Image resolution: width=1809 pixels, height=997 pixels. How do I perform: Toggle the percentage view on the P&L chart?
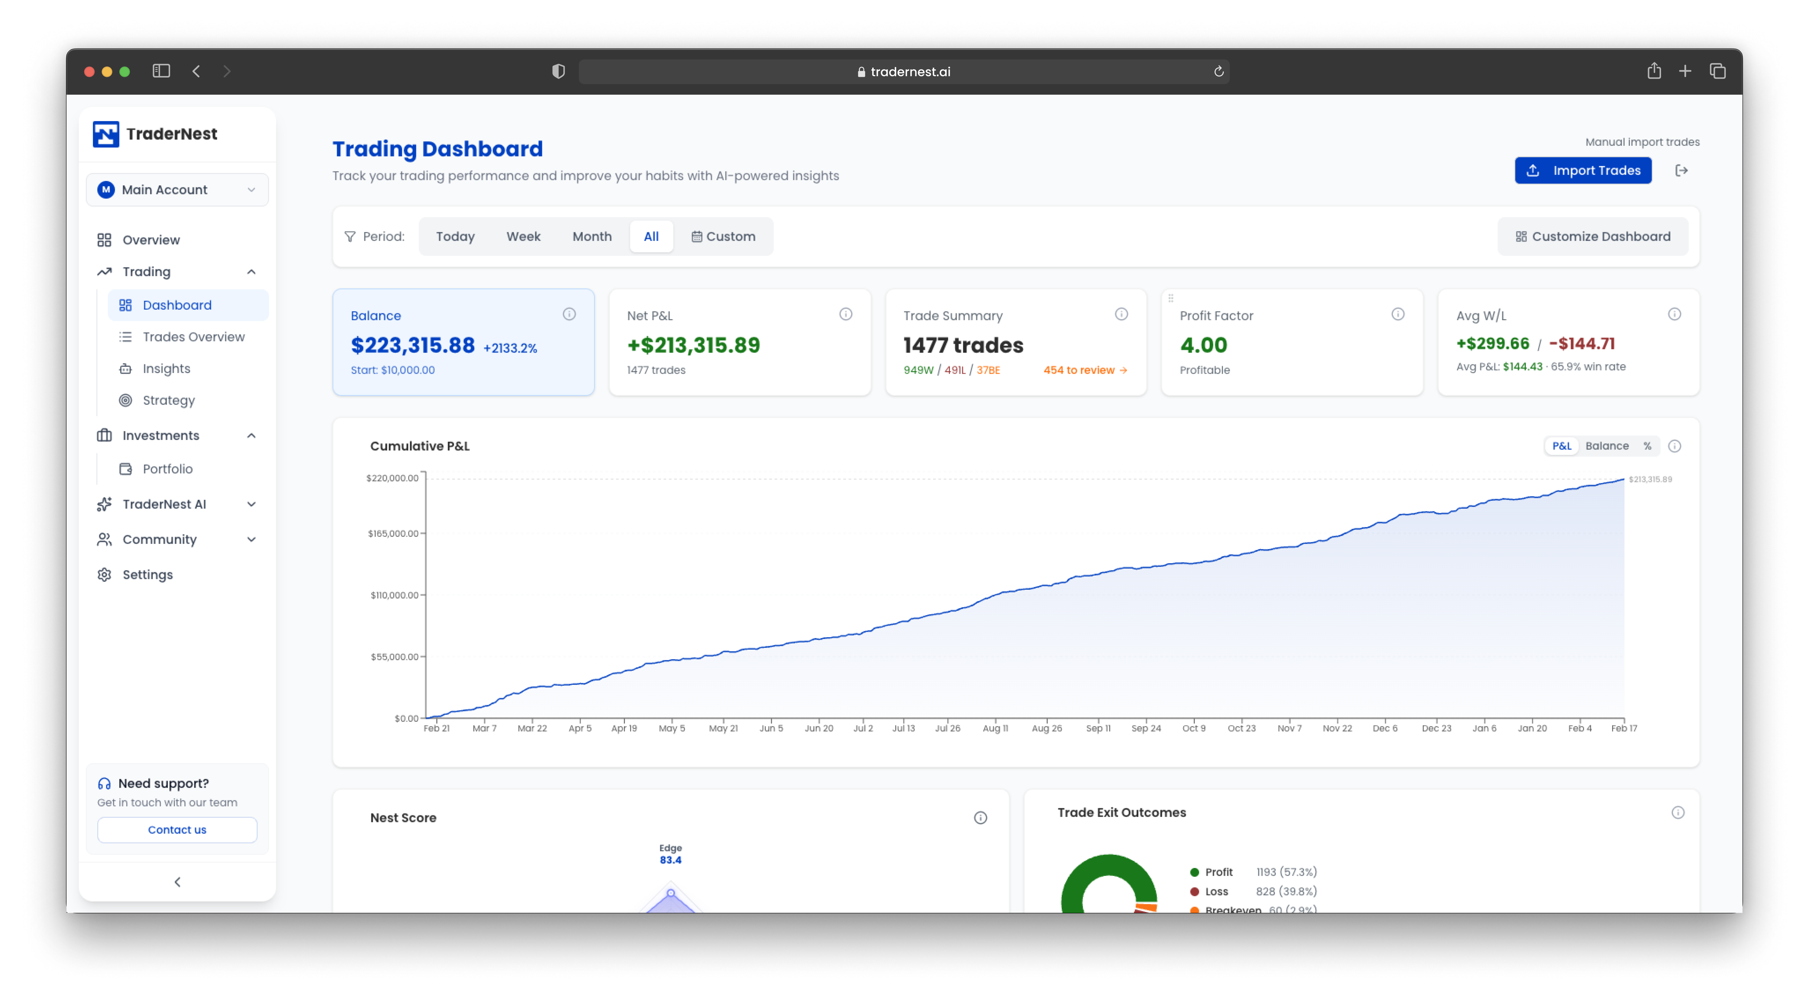(1648, 446)
